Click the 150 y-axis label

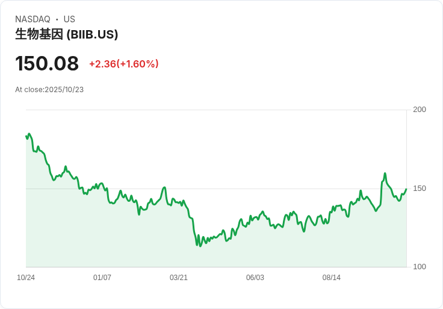pyautogui.click(x=420, y=188)
